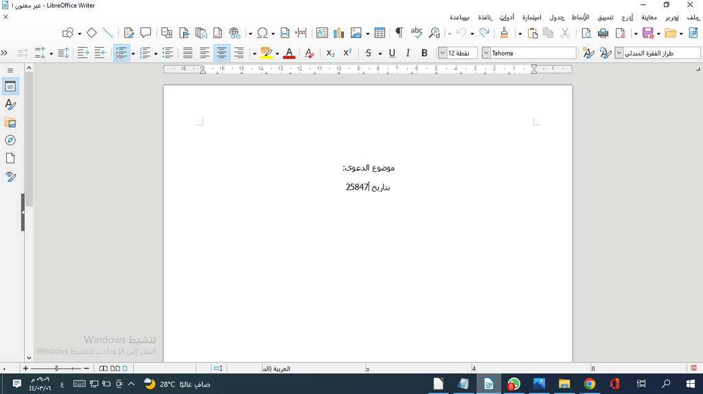Click the font color red swatch
Screen dimensions: 703x394
pos(289,53)
